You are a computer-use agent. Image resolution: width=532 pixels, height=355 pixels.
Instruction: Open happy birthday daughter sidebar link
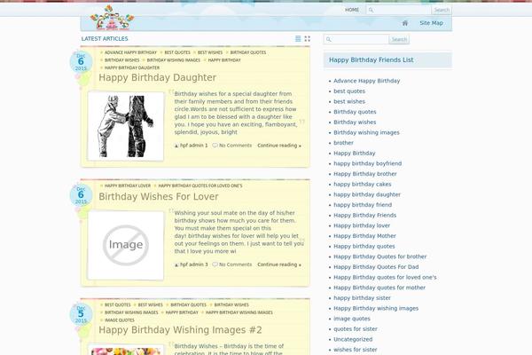coord(367,194)
